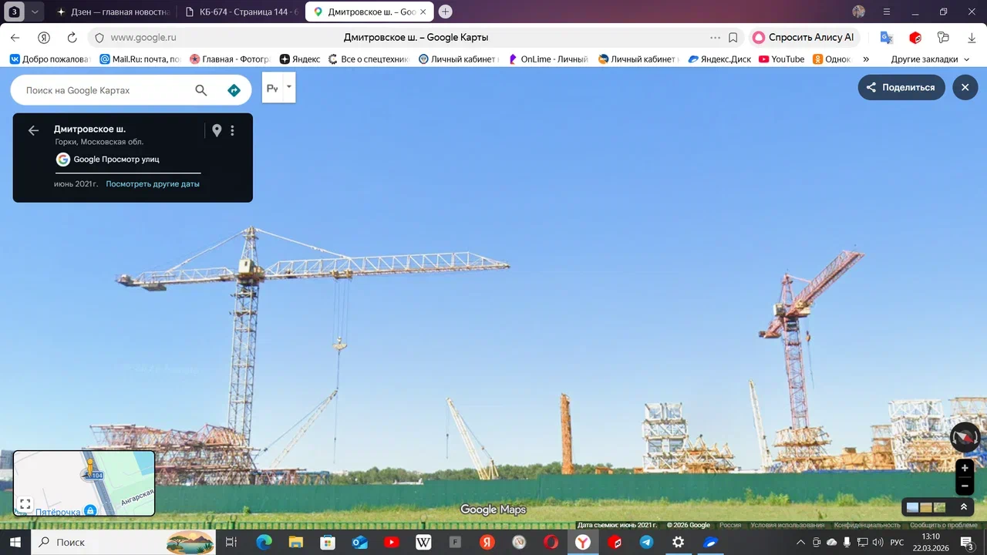Screen dimensions: 987x555
Task: Zoom in with the plus button
Action: pyautogui.click(x=965, y=468)
